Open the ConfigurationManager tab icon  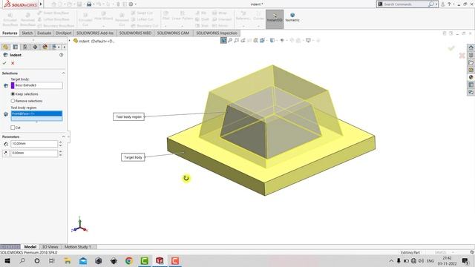tap(25, 47)
